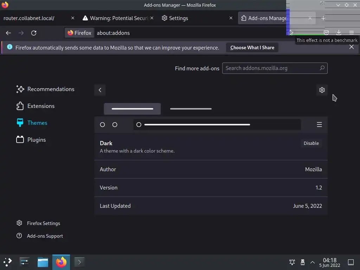This screenshot has height=270, width=360.
Task: Close the Warning: Potential Security tab
Action: [152, 18]
